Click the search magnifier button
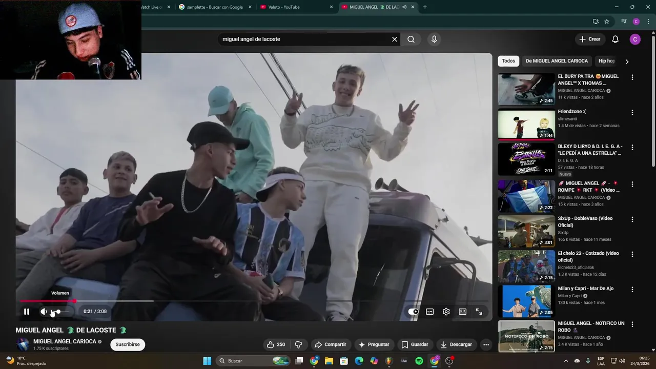 411,39
